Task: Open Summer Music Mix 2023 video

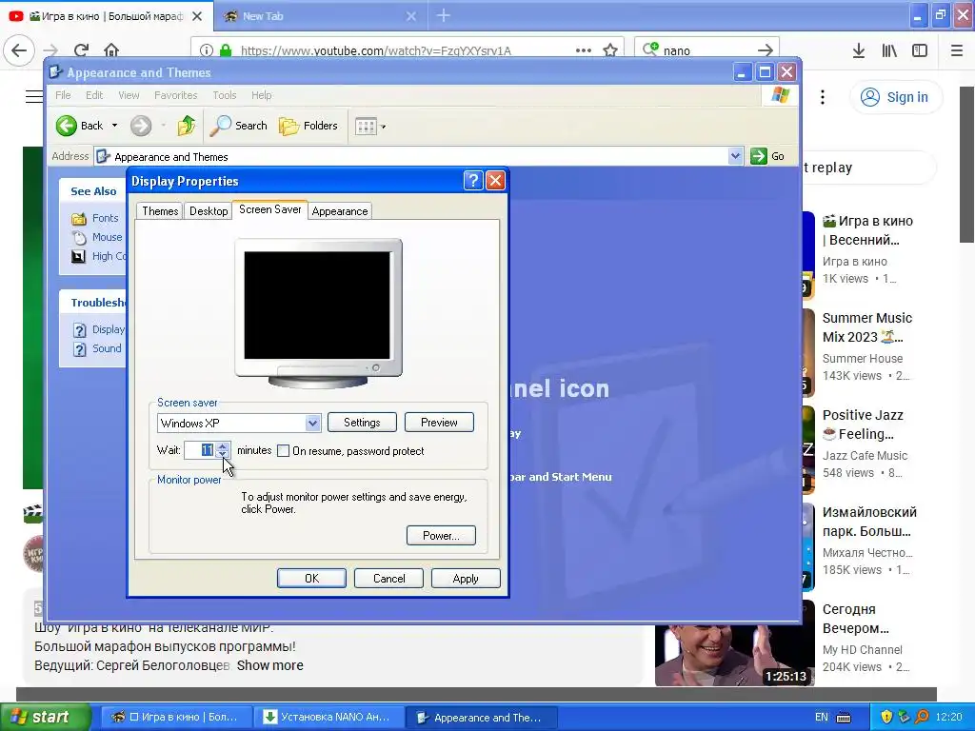Action: (866, 327)
